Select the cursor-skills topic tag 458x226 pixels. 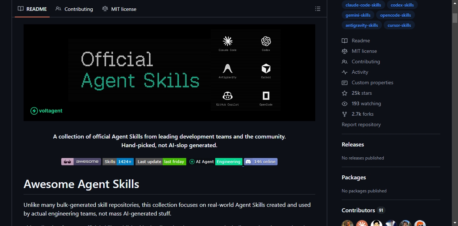(399, 25)
